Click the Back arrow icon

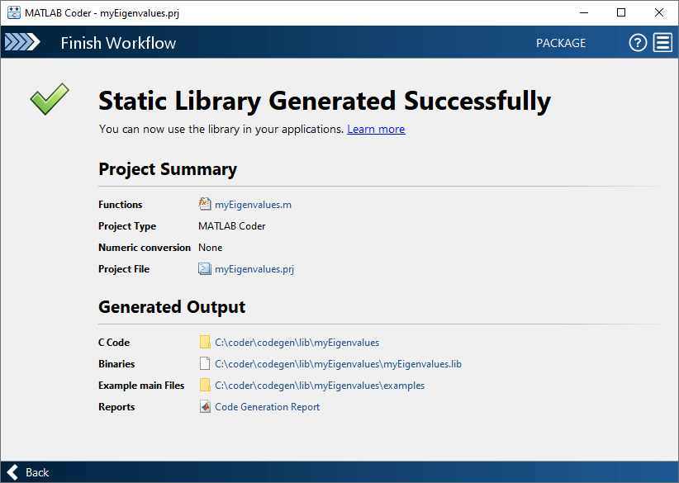[x=12, y=472]
